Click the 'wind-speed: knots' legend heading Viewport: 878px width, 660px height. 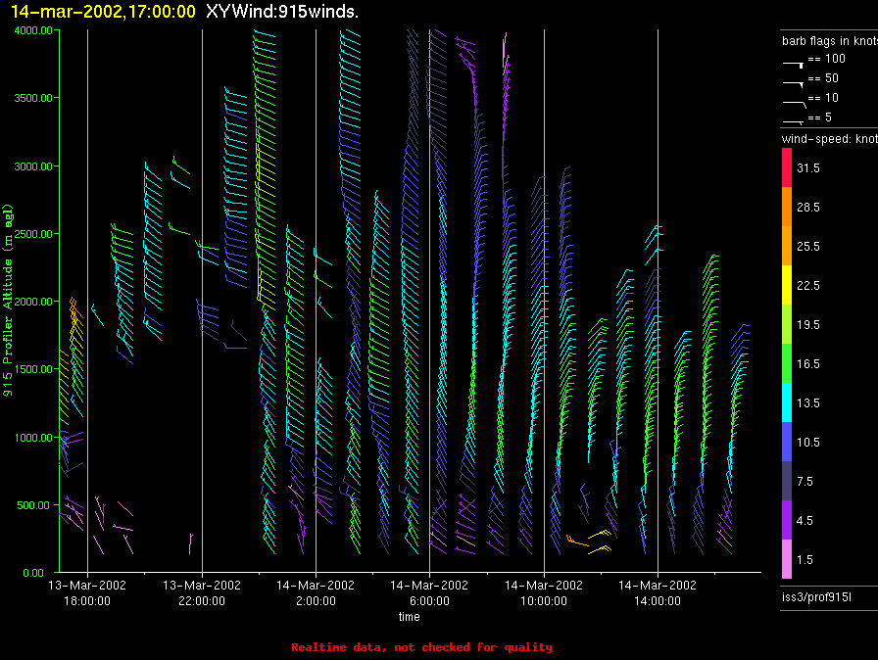click(830, 139)
